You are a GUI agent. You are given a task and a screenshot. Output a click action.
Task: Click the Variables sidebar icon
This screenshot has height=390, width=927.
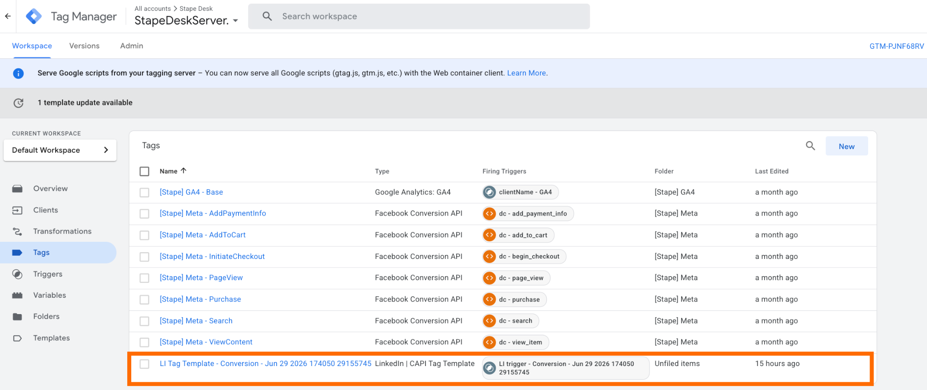tap(17, 296)
